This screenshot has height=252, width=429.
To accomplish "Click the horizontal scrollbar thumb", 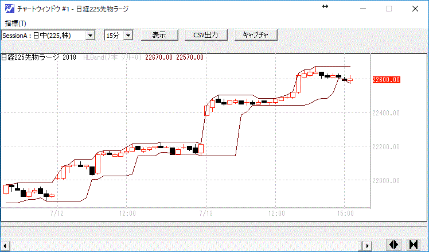I will 361,245.
